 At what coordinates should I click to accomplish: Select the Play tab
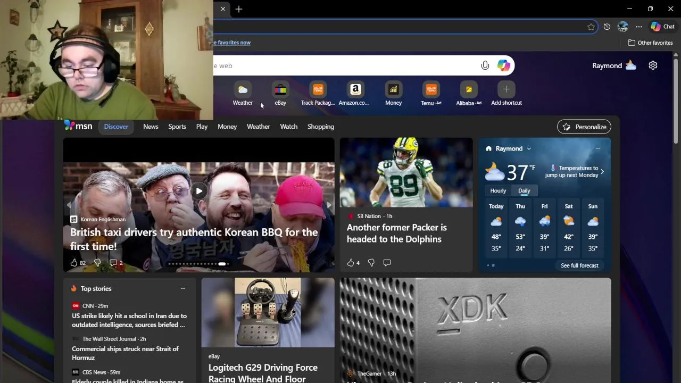click(202, 127)
